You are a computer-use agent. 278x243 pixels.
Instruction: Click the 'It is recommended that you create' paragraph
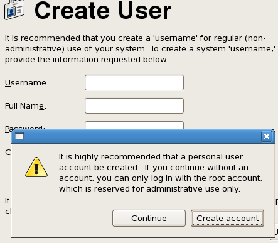[140, 49]
